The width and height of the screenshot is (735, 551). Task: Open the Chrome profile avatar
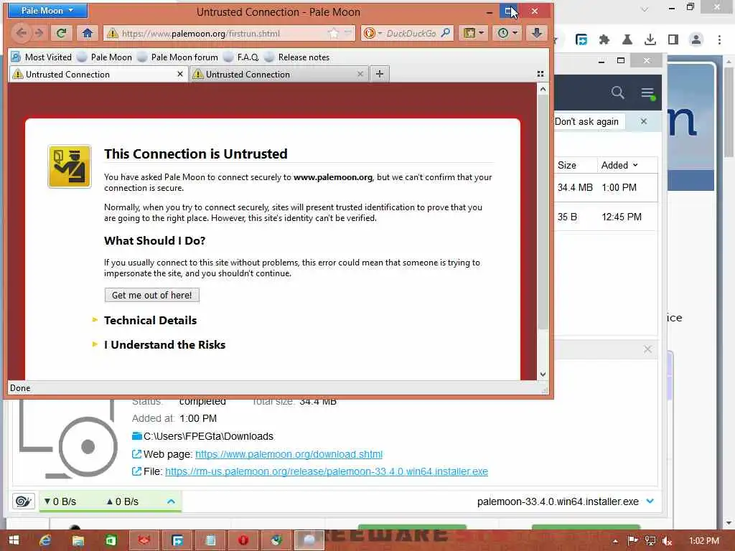coord(696,40)
